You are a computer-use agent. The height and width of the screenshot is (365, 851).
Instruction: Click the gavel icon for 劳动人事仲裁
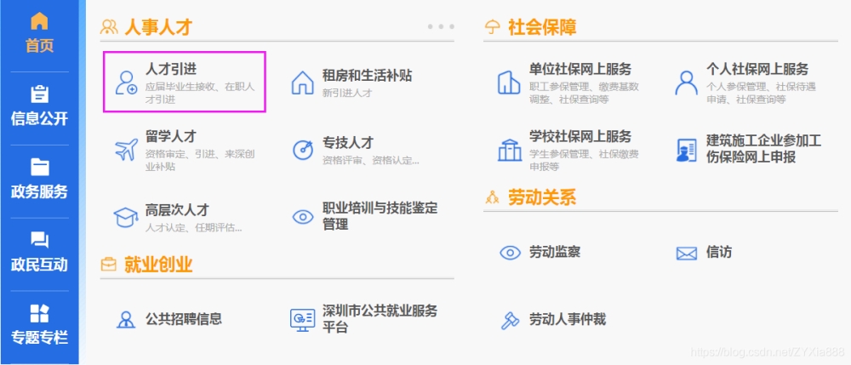pos(510,320)
